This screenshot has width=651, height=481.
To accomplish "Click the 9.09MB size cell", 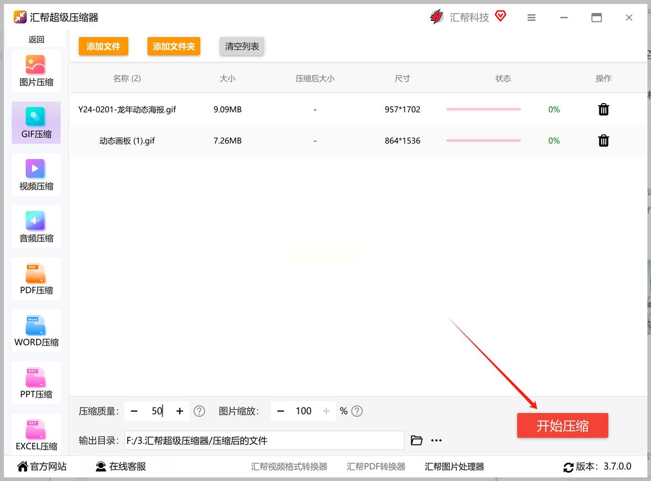I will coord(227,109).
